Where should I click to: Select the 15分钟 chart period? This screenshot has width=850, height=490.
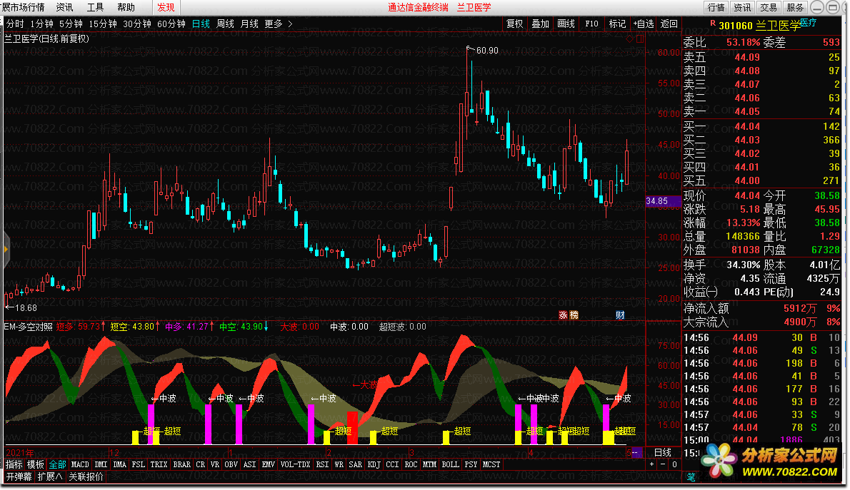pos(103,24)
